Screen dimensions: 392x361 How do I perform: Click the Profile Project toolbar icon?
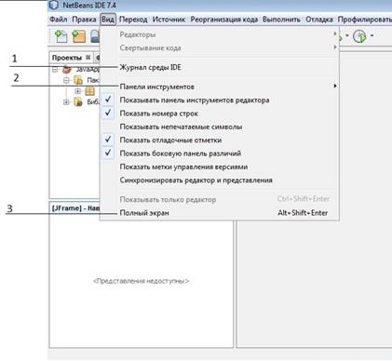pos(359,36)
